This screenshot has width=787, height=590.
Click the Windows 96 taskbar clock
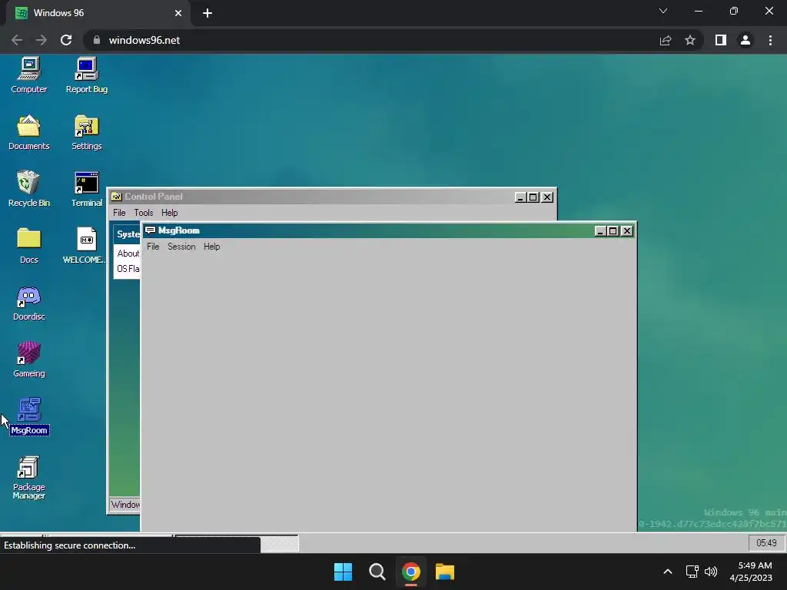pos(766,543)
